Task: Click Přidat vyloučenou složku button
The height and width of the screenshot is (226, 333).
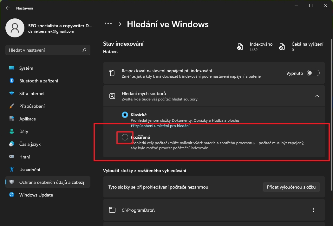Action: [291, 187]
